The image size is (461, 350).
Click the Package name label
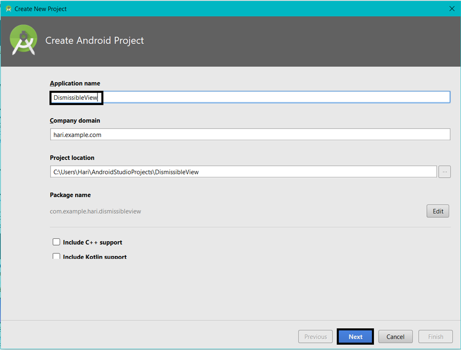[70, 195]
